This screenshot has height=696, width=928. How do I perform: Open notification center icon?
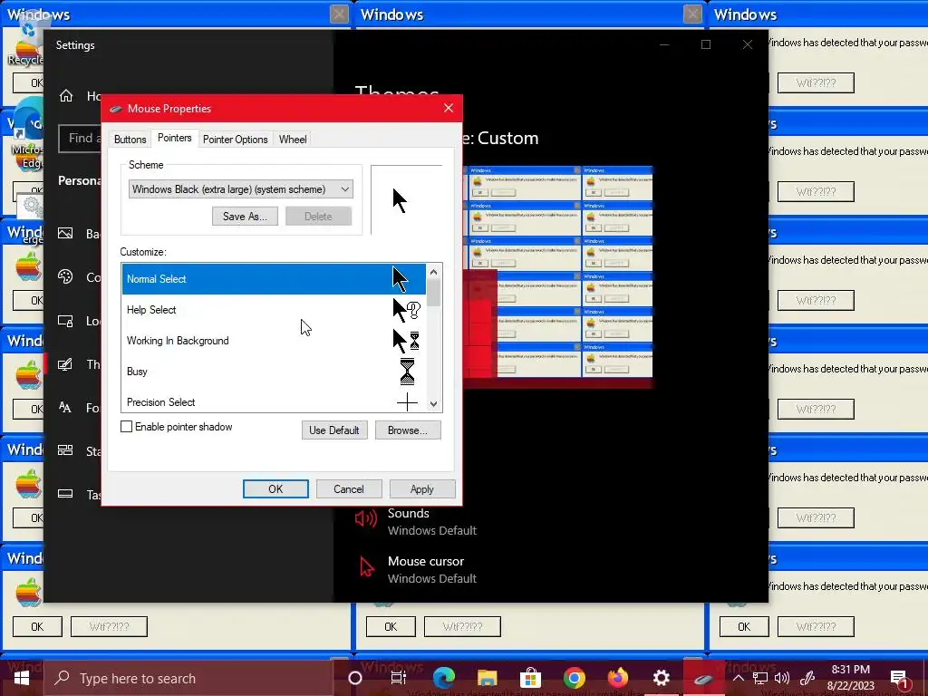(x=899, y=678)
